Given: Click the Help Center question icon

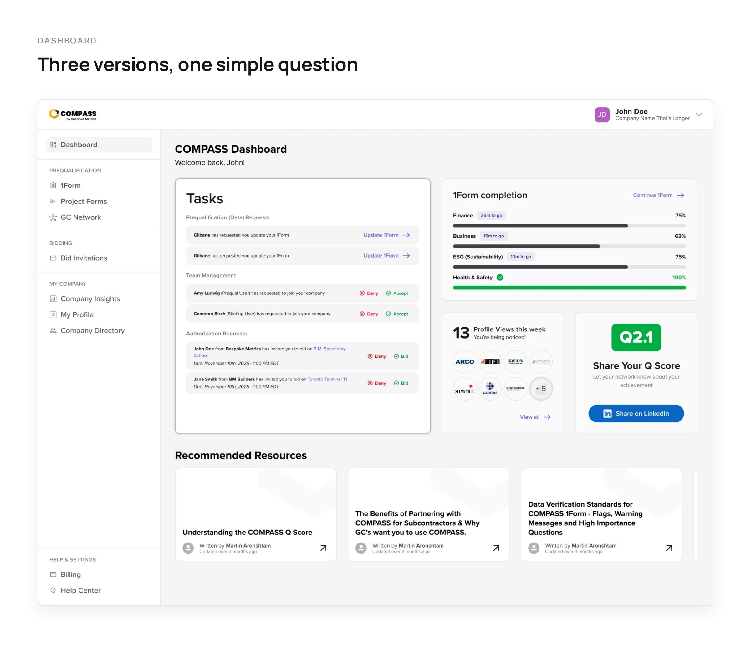Looking at the screenshot, I should coord(53,590).
